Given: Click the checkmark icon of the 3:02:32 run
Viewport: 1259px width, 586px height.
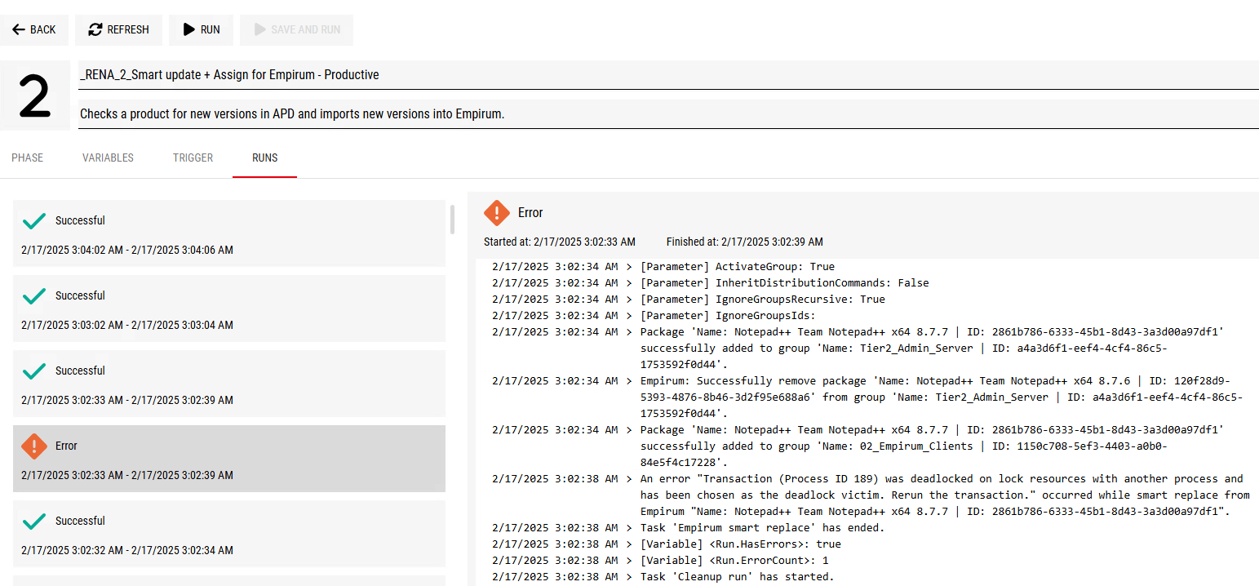Looking at the screenshot, I should pyautogui.click(x=34, y=521).
